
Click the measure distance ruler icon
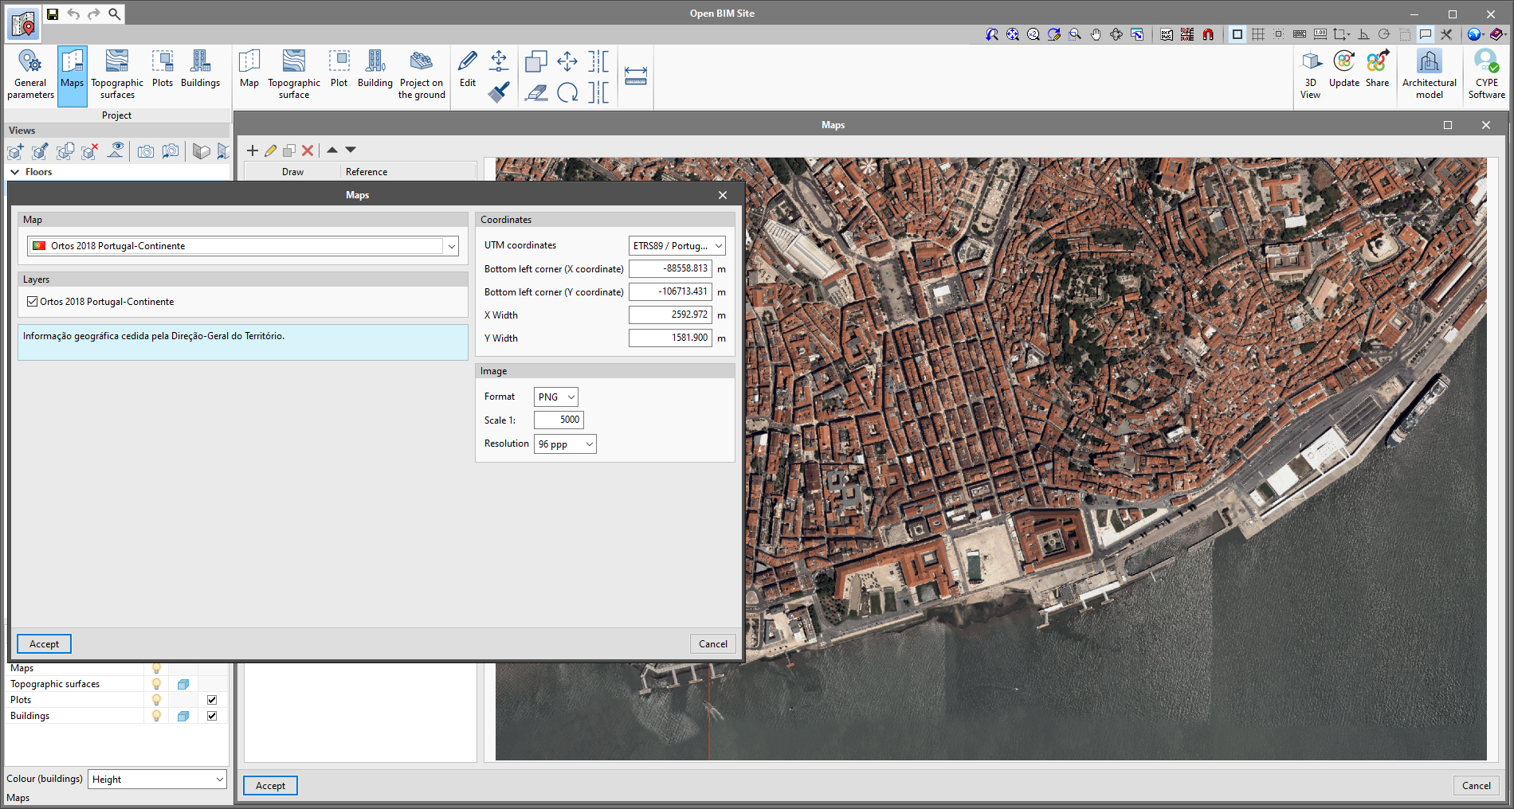(636, 76)
